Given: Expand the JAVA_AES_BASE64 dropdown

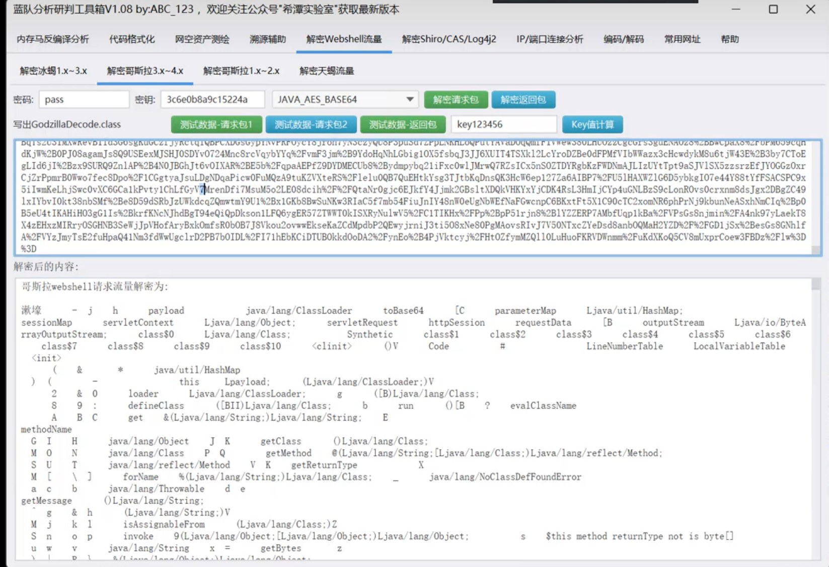Looking at the screenshot, I should tap(410, 100).
